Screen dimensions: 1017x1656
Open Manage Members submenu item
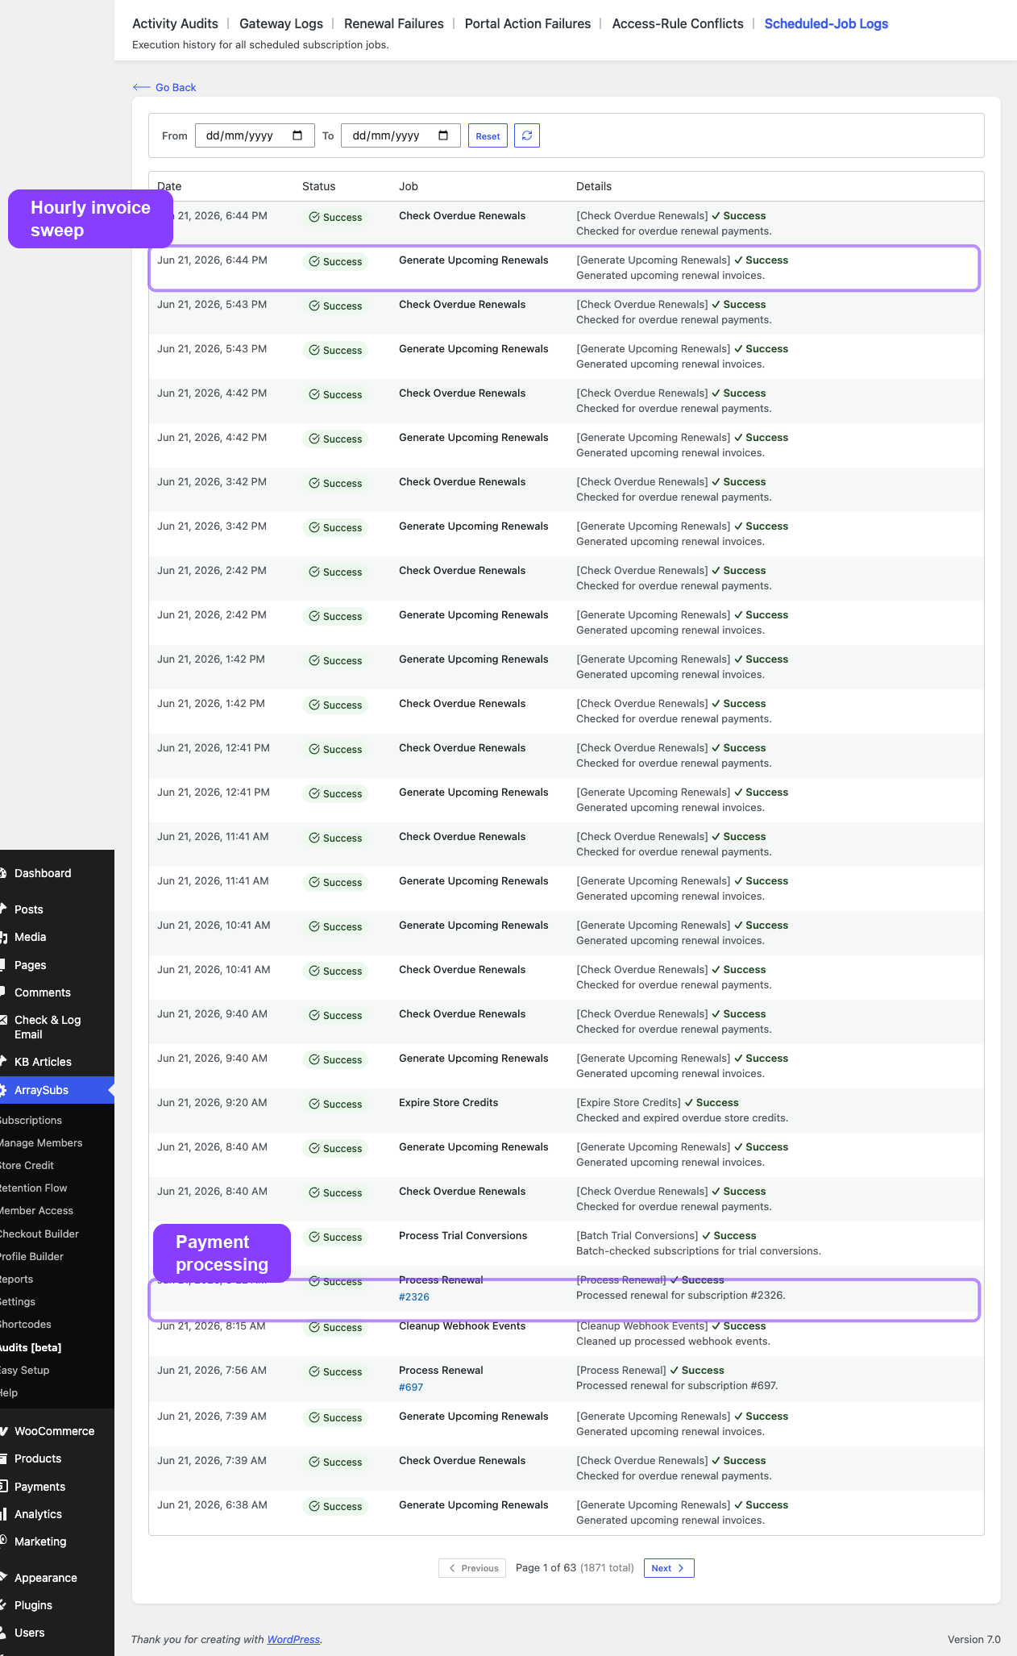coord(40,1142)
